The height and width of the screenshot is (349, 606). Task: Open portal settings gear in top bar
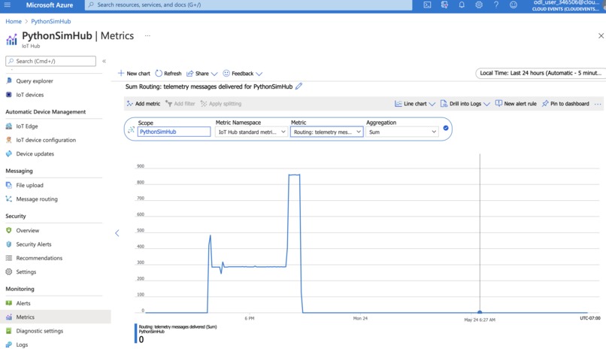(479, 5)
